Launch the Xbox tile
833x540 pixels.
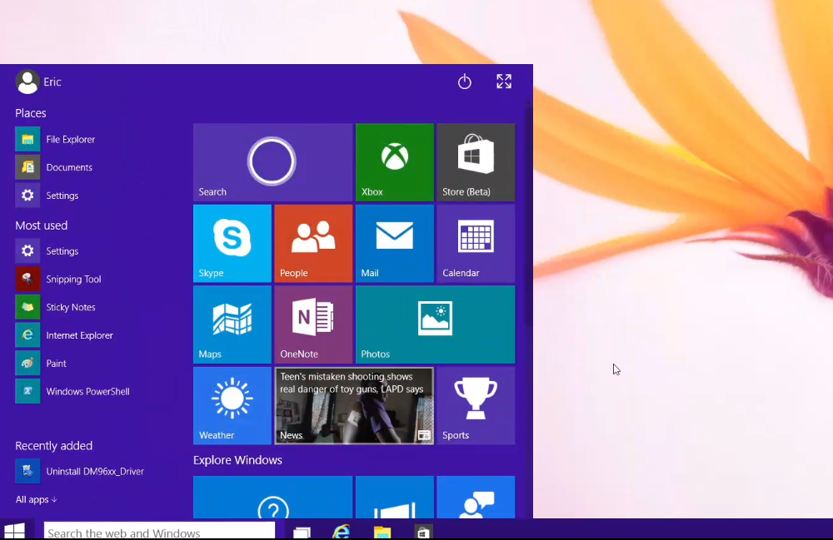[395, 162]
